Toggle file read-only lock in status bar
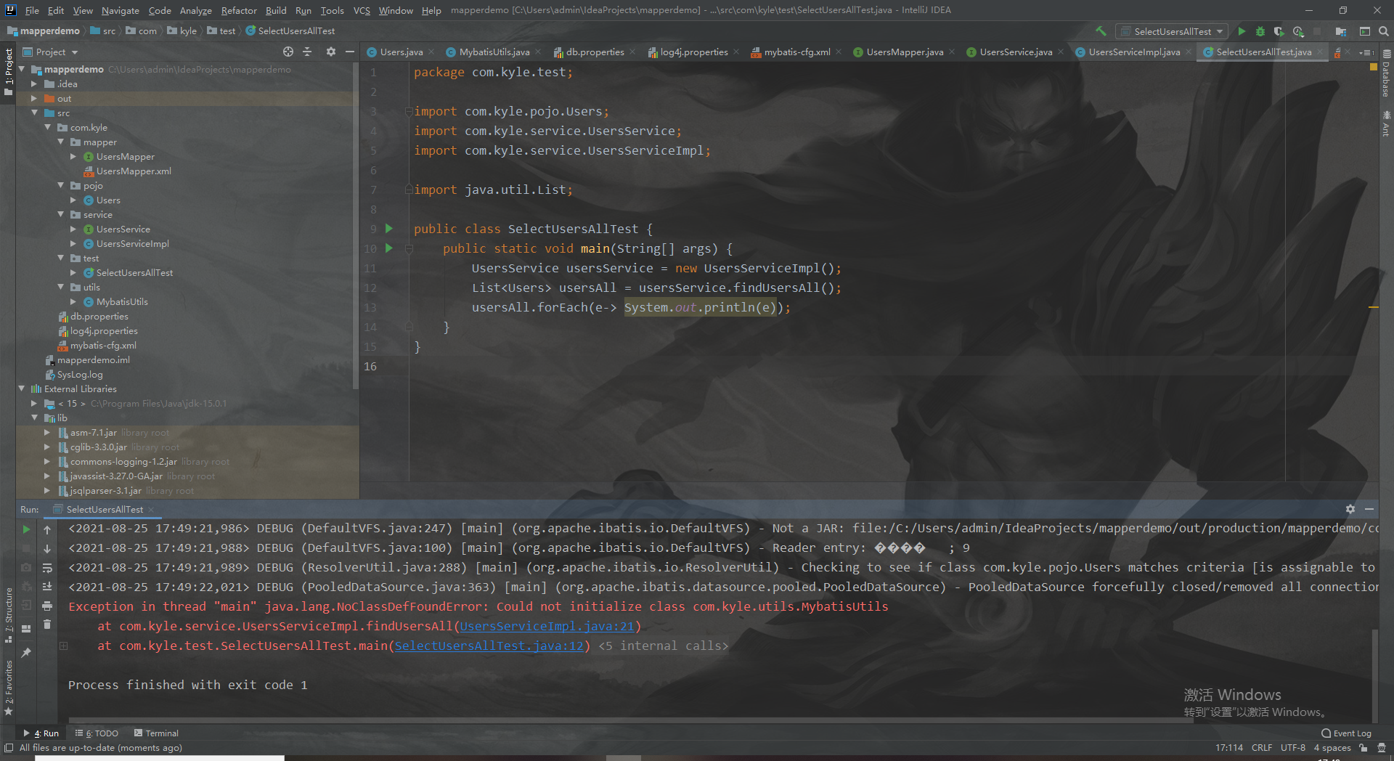Viewport: 1394px width, 761px height. click(1364, 748)
